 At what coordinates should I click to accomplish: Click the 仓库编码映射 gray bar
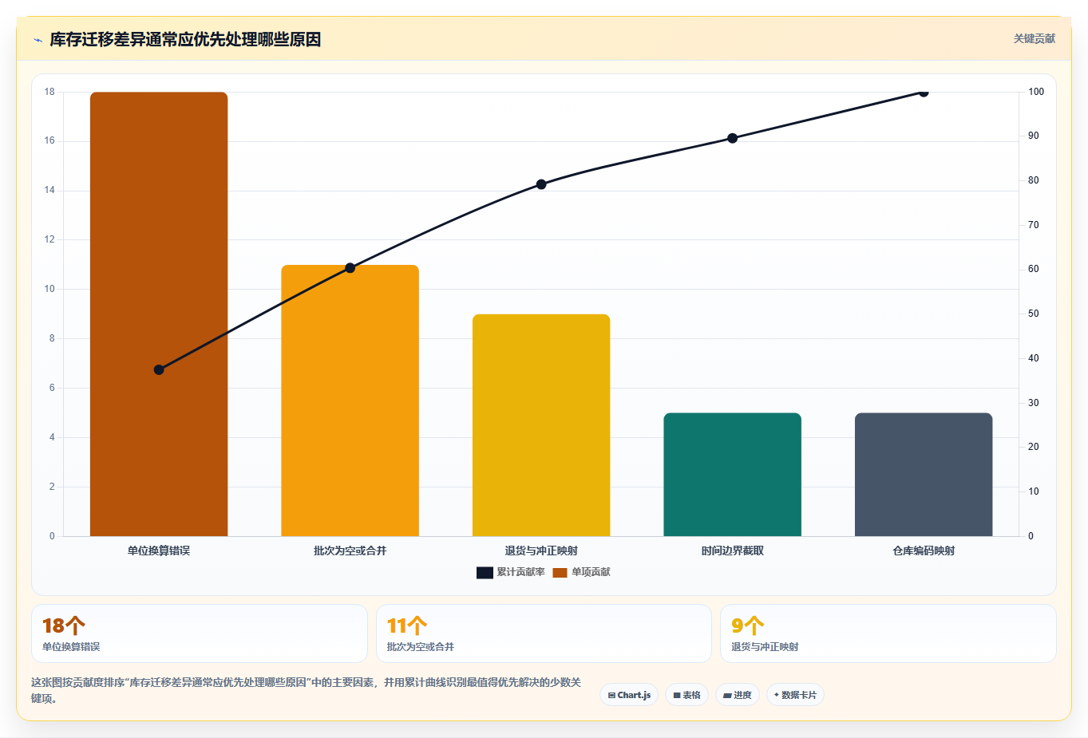924,475
